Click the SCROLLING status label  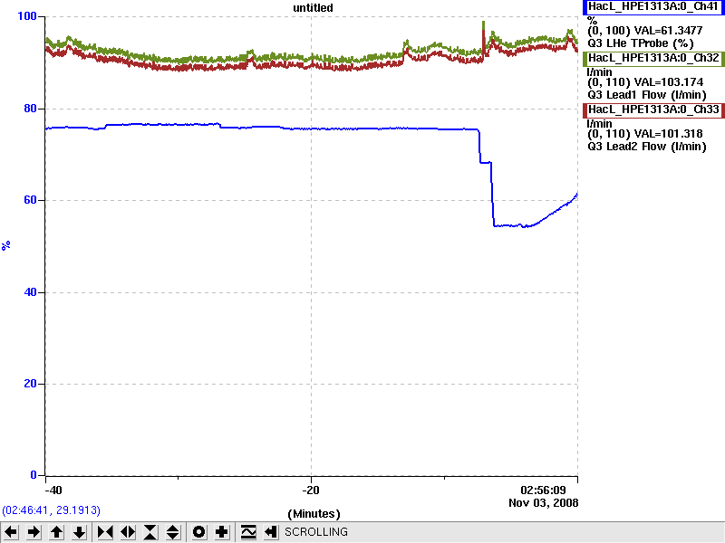coord(316,532)
